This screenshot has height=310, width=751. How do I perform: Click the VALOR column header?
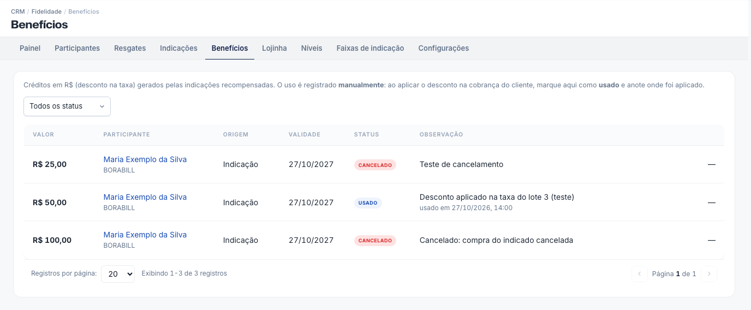[x=44, y=134]
